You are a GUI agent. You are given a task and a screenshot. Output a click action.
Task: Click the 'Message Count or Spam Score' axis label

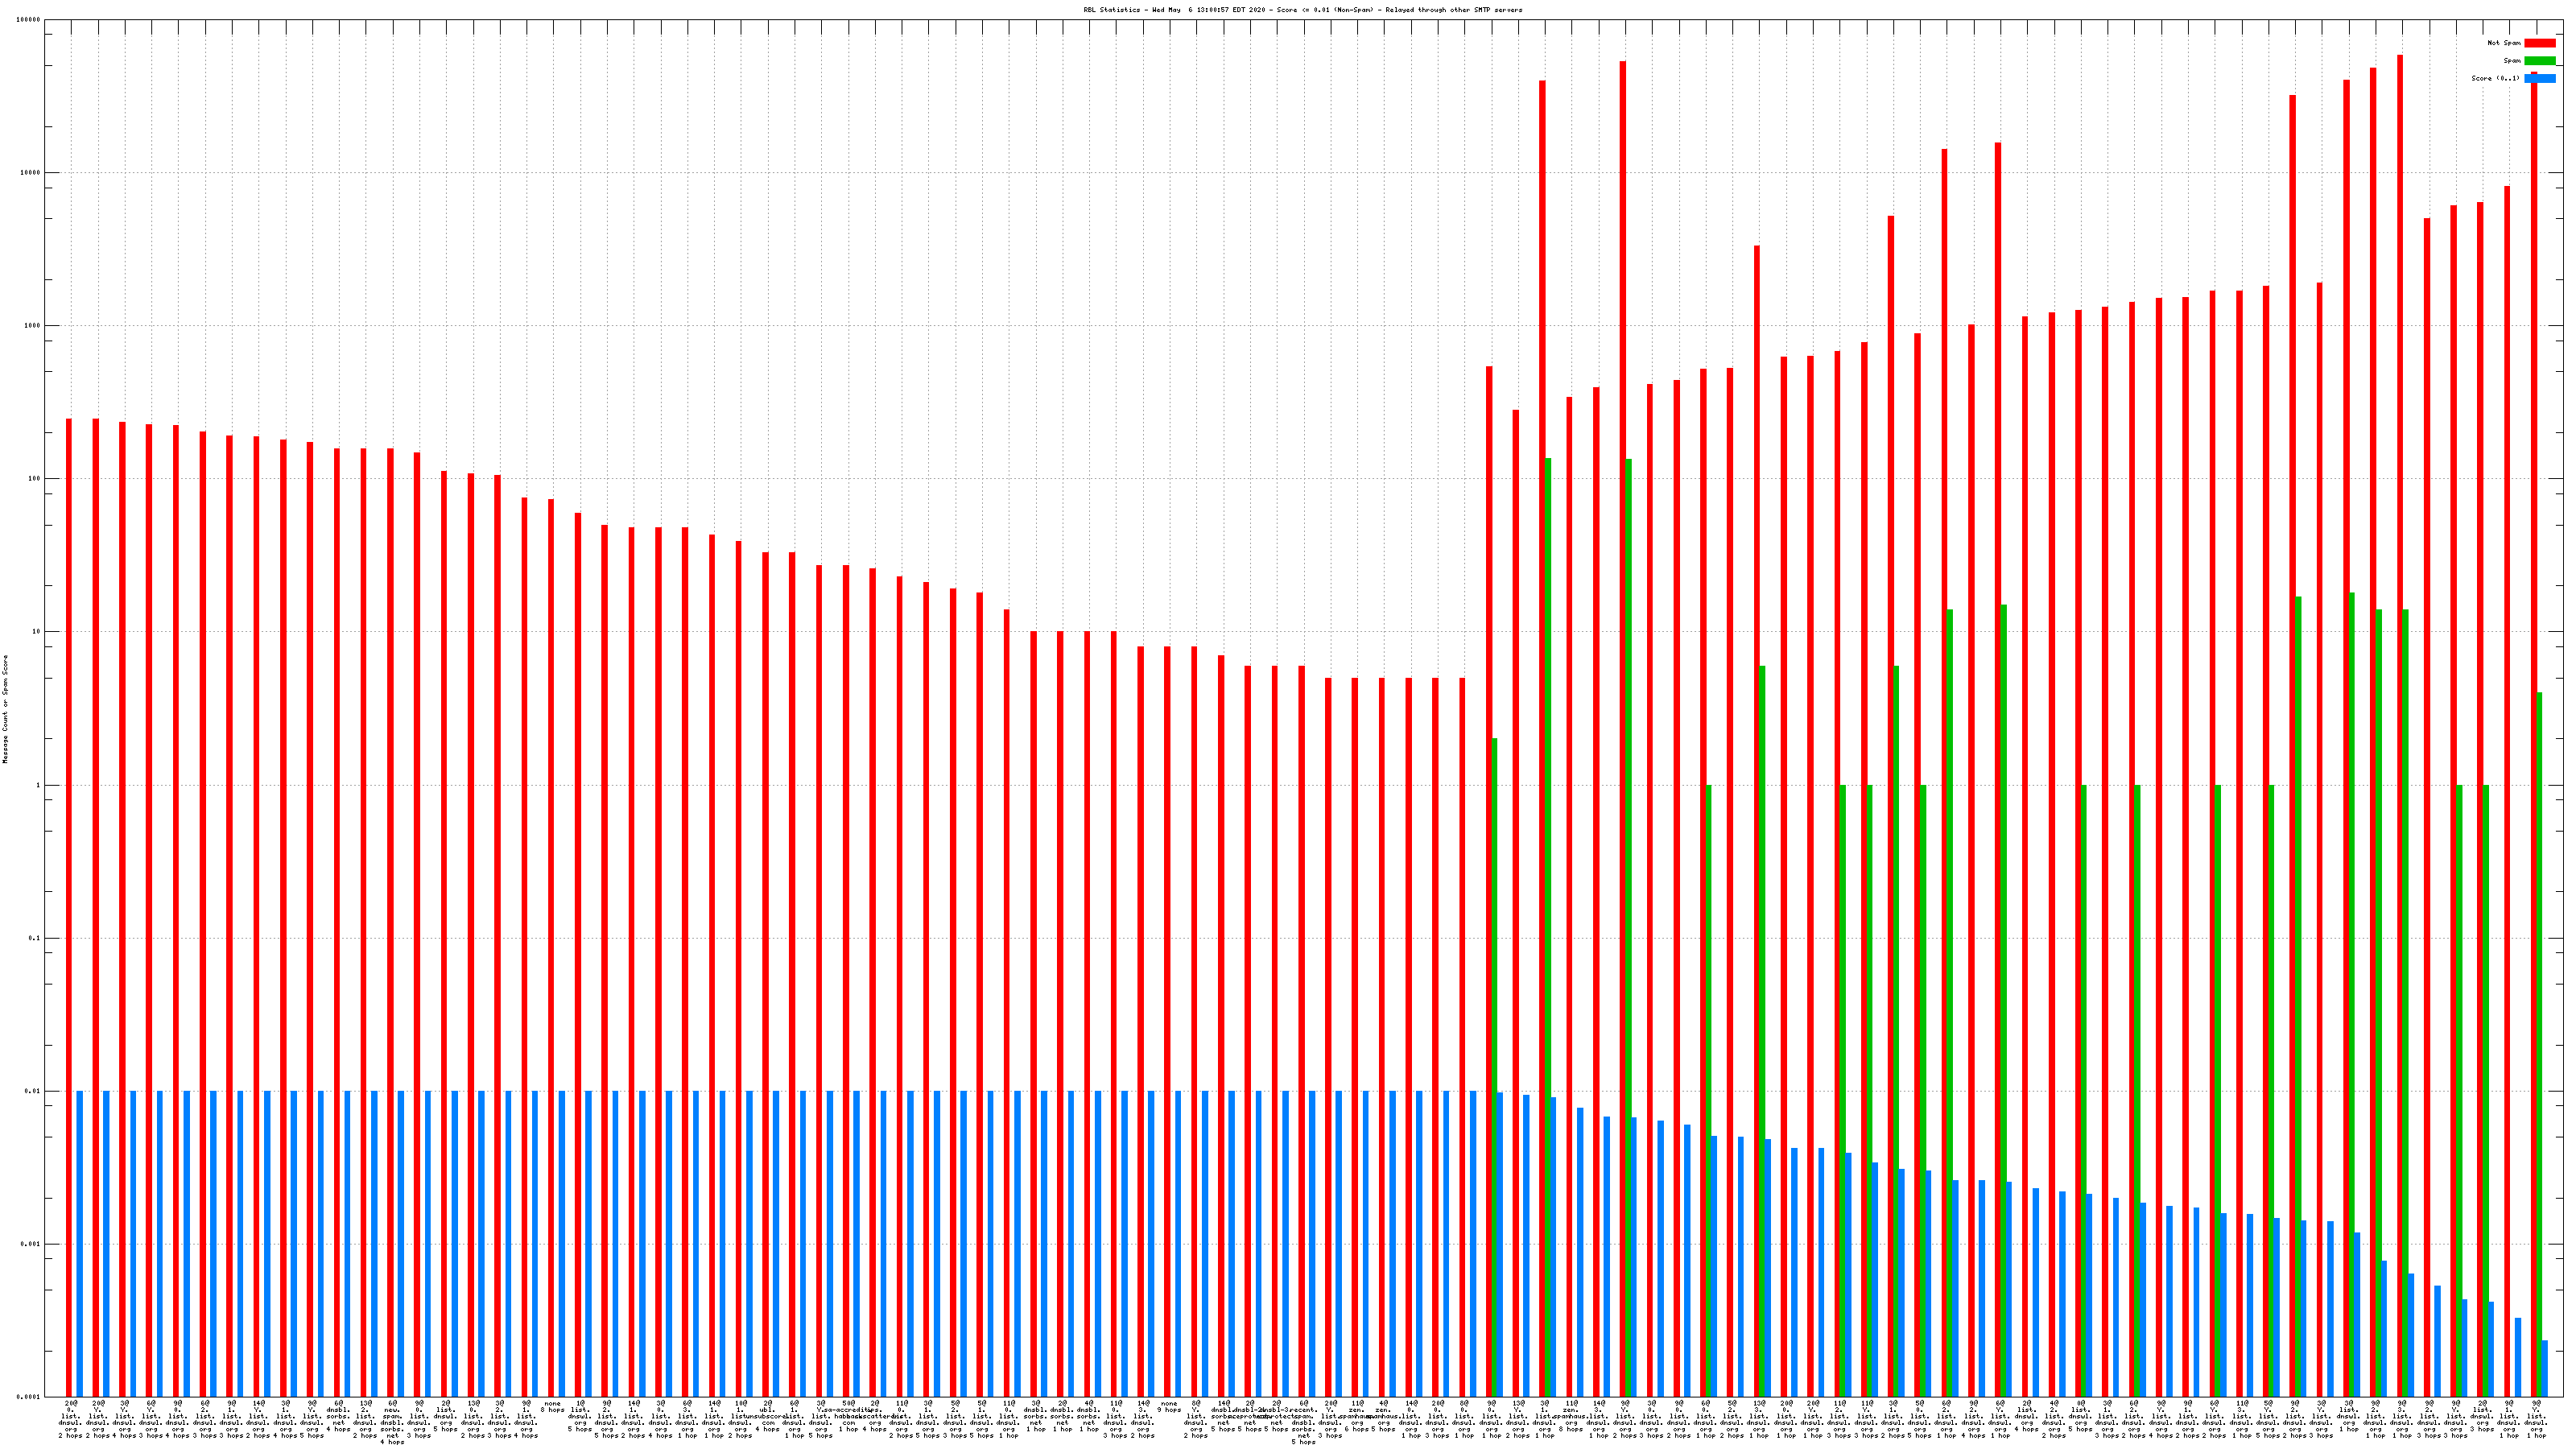5,709
